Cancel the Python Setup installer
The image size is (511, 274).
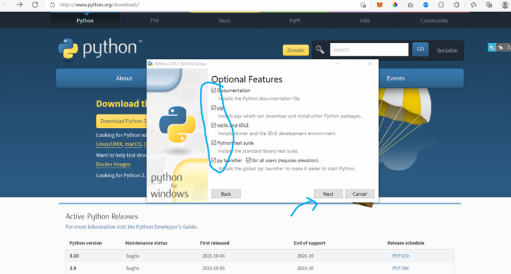click(x=359, y=194)
